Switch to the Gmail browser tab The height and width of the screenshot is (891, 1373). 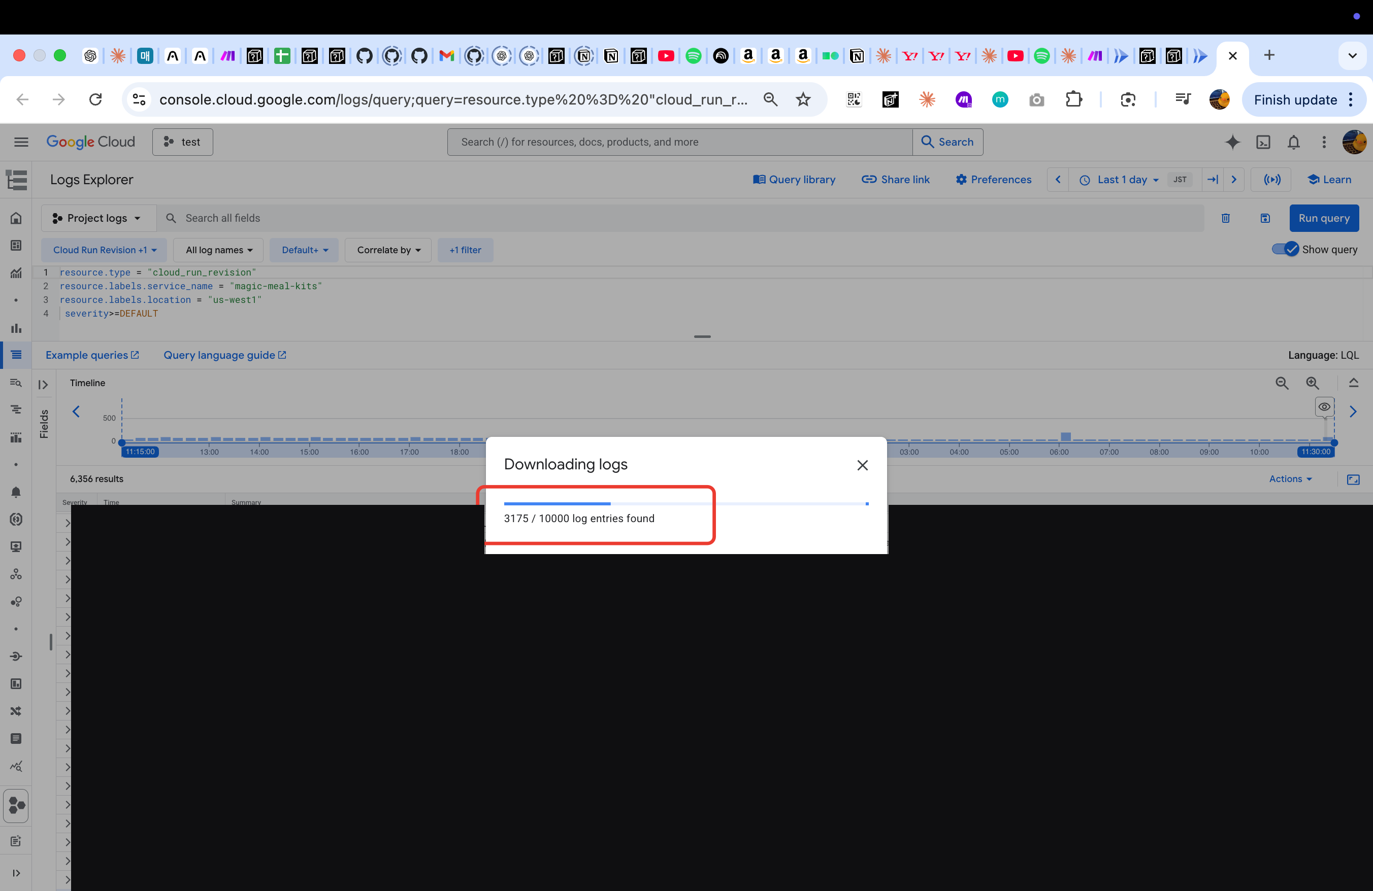point(446,56)
